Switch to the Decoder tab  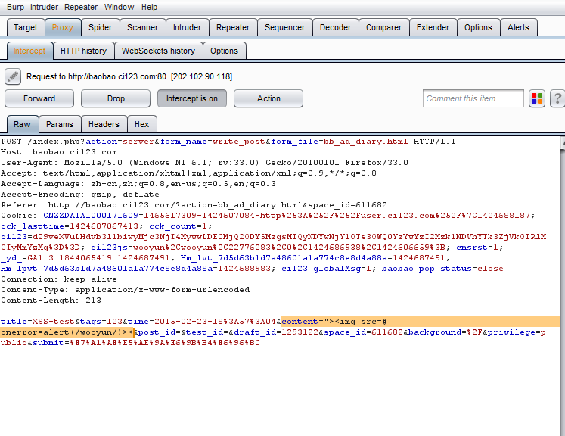[335, 27]
